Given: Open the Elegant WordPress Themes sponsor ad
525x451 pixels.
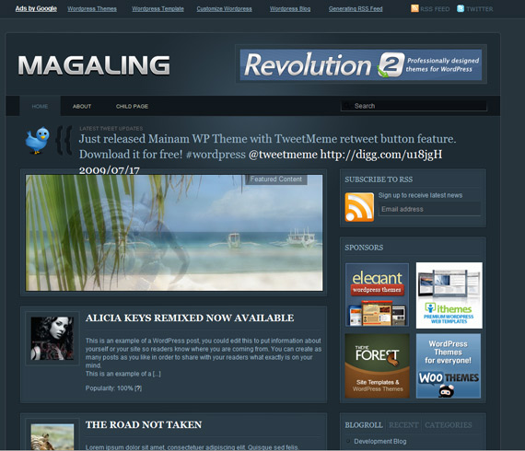Looking at the screenshot, I should [377, 295].
